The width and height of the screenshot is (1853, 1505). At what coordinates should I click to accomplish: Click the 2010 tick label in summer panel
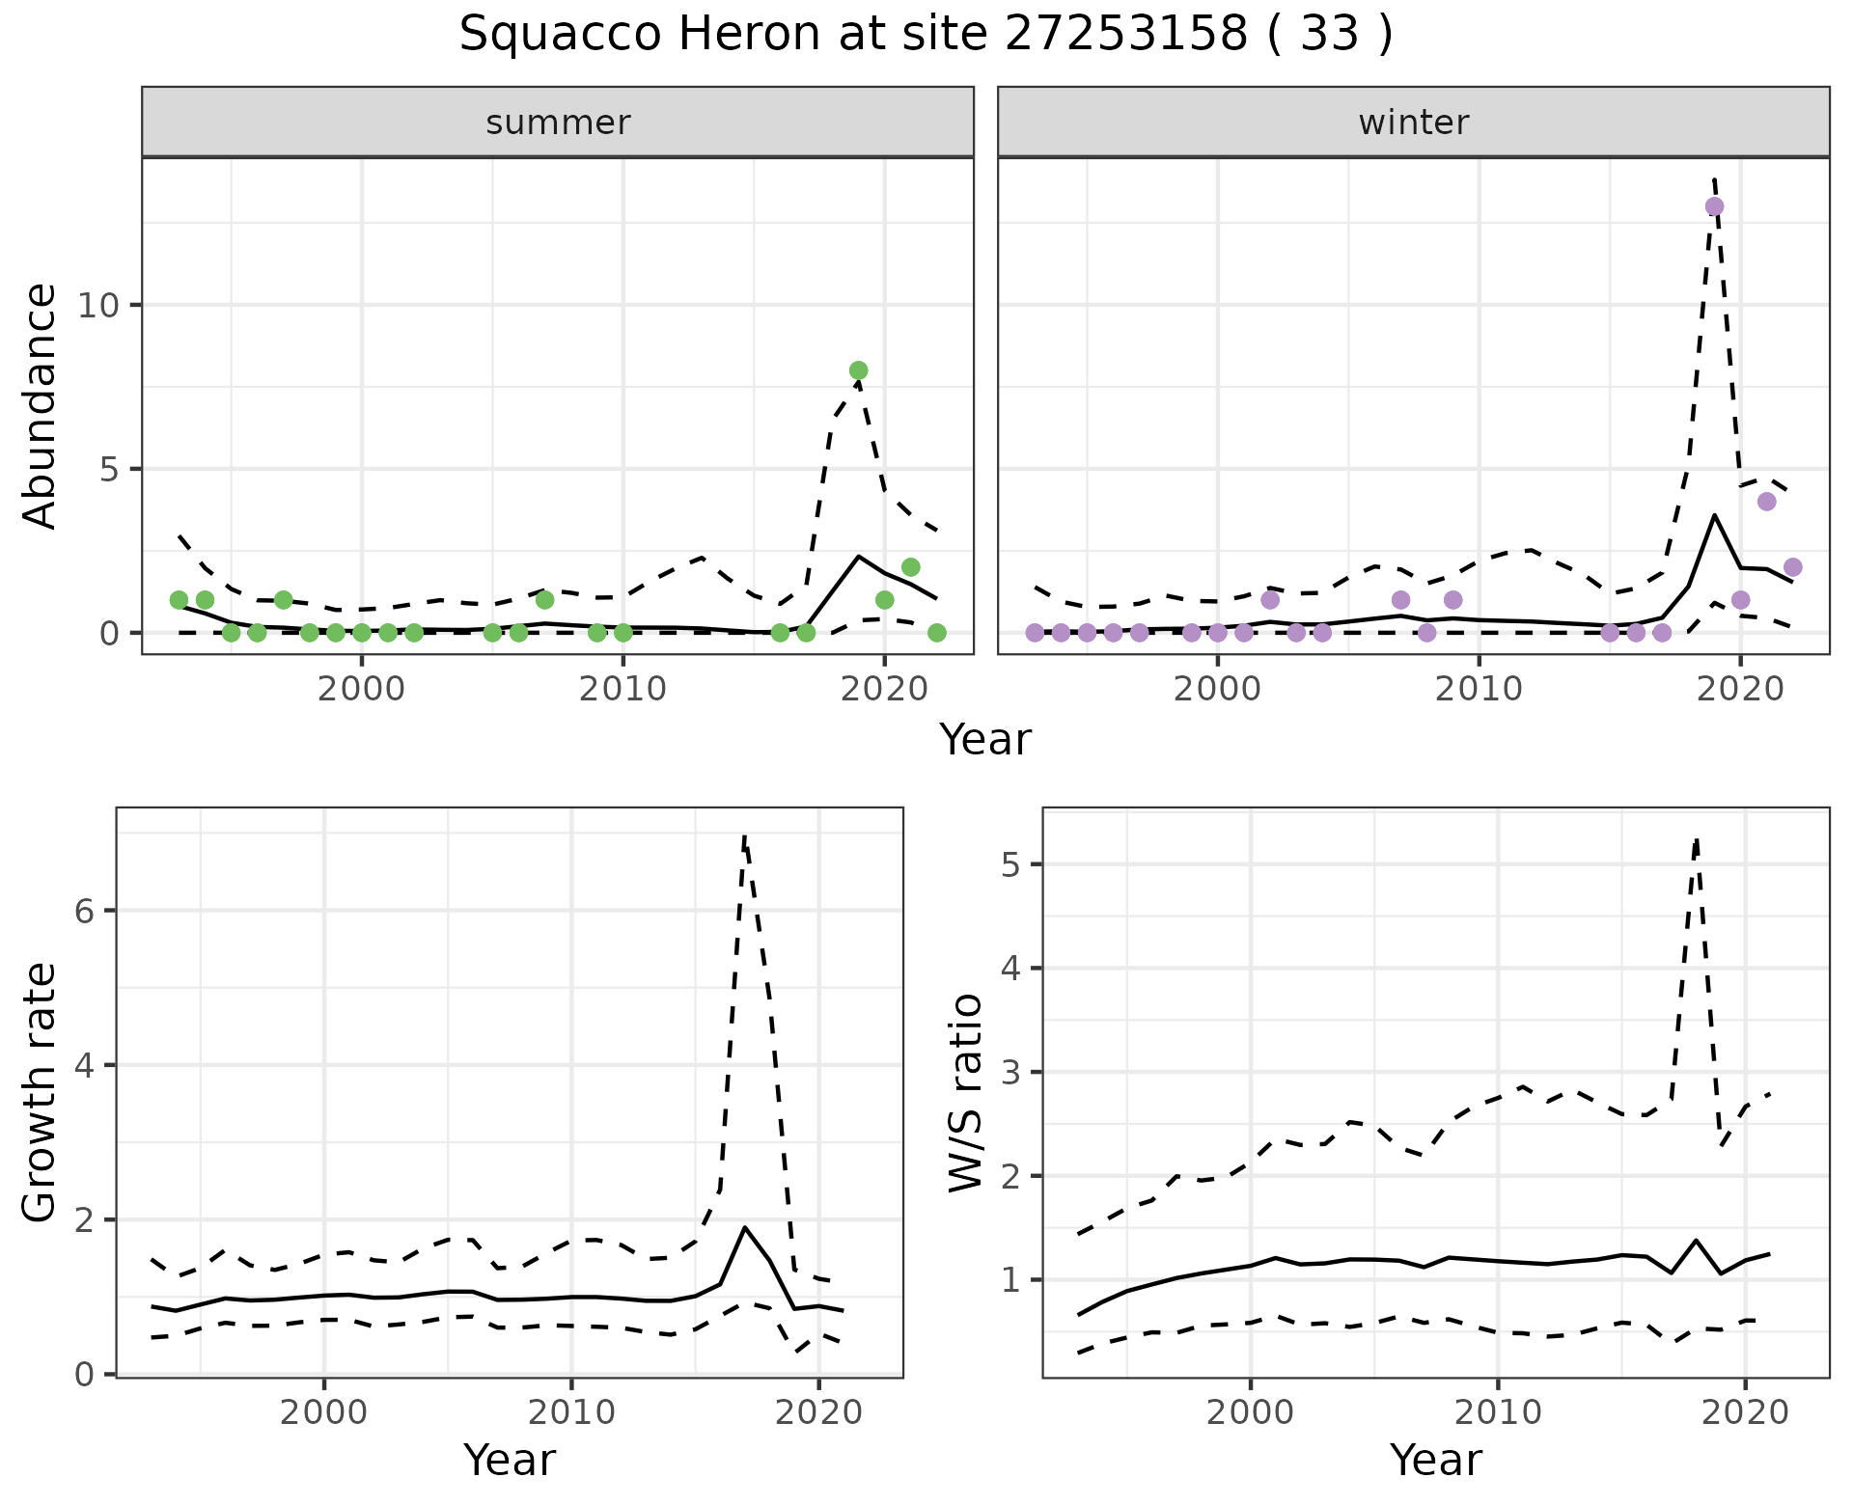click(622, 689)
